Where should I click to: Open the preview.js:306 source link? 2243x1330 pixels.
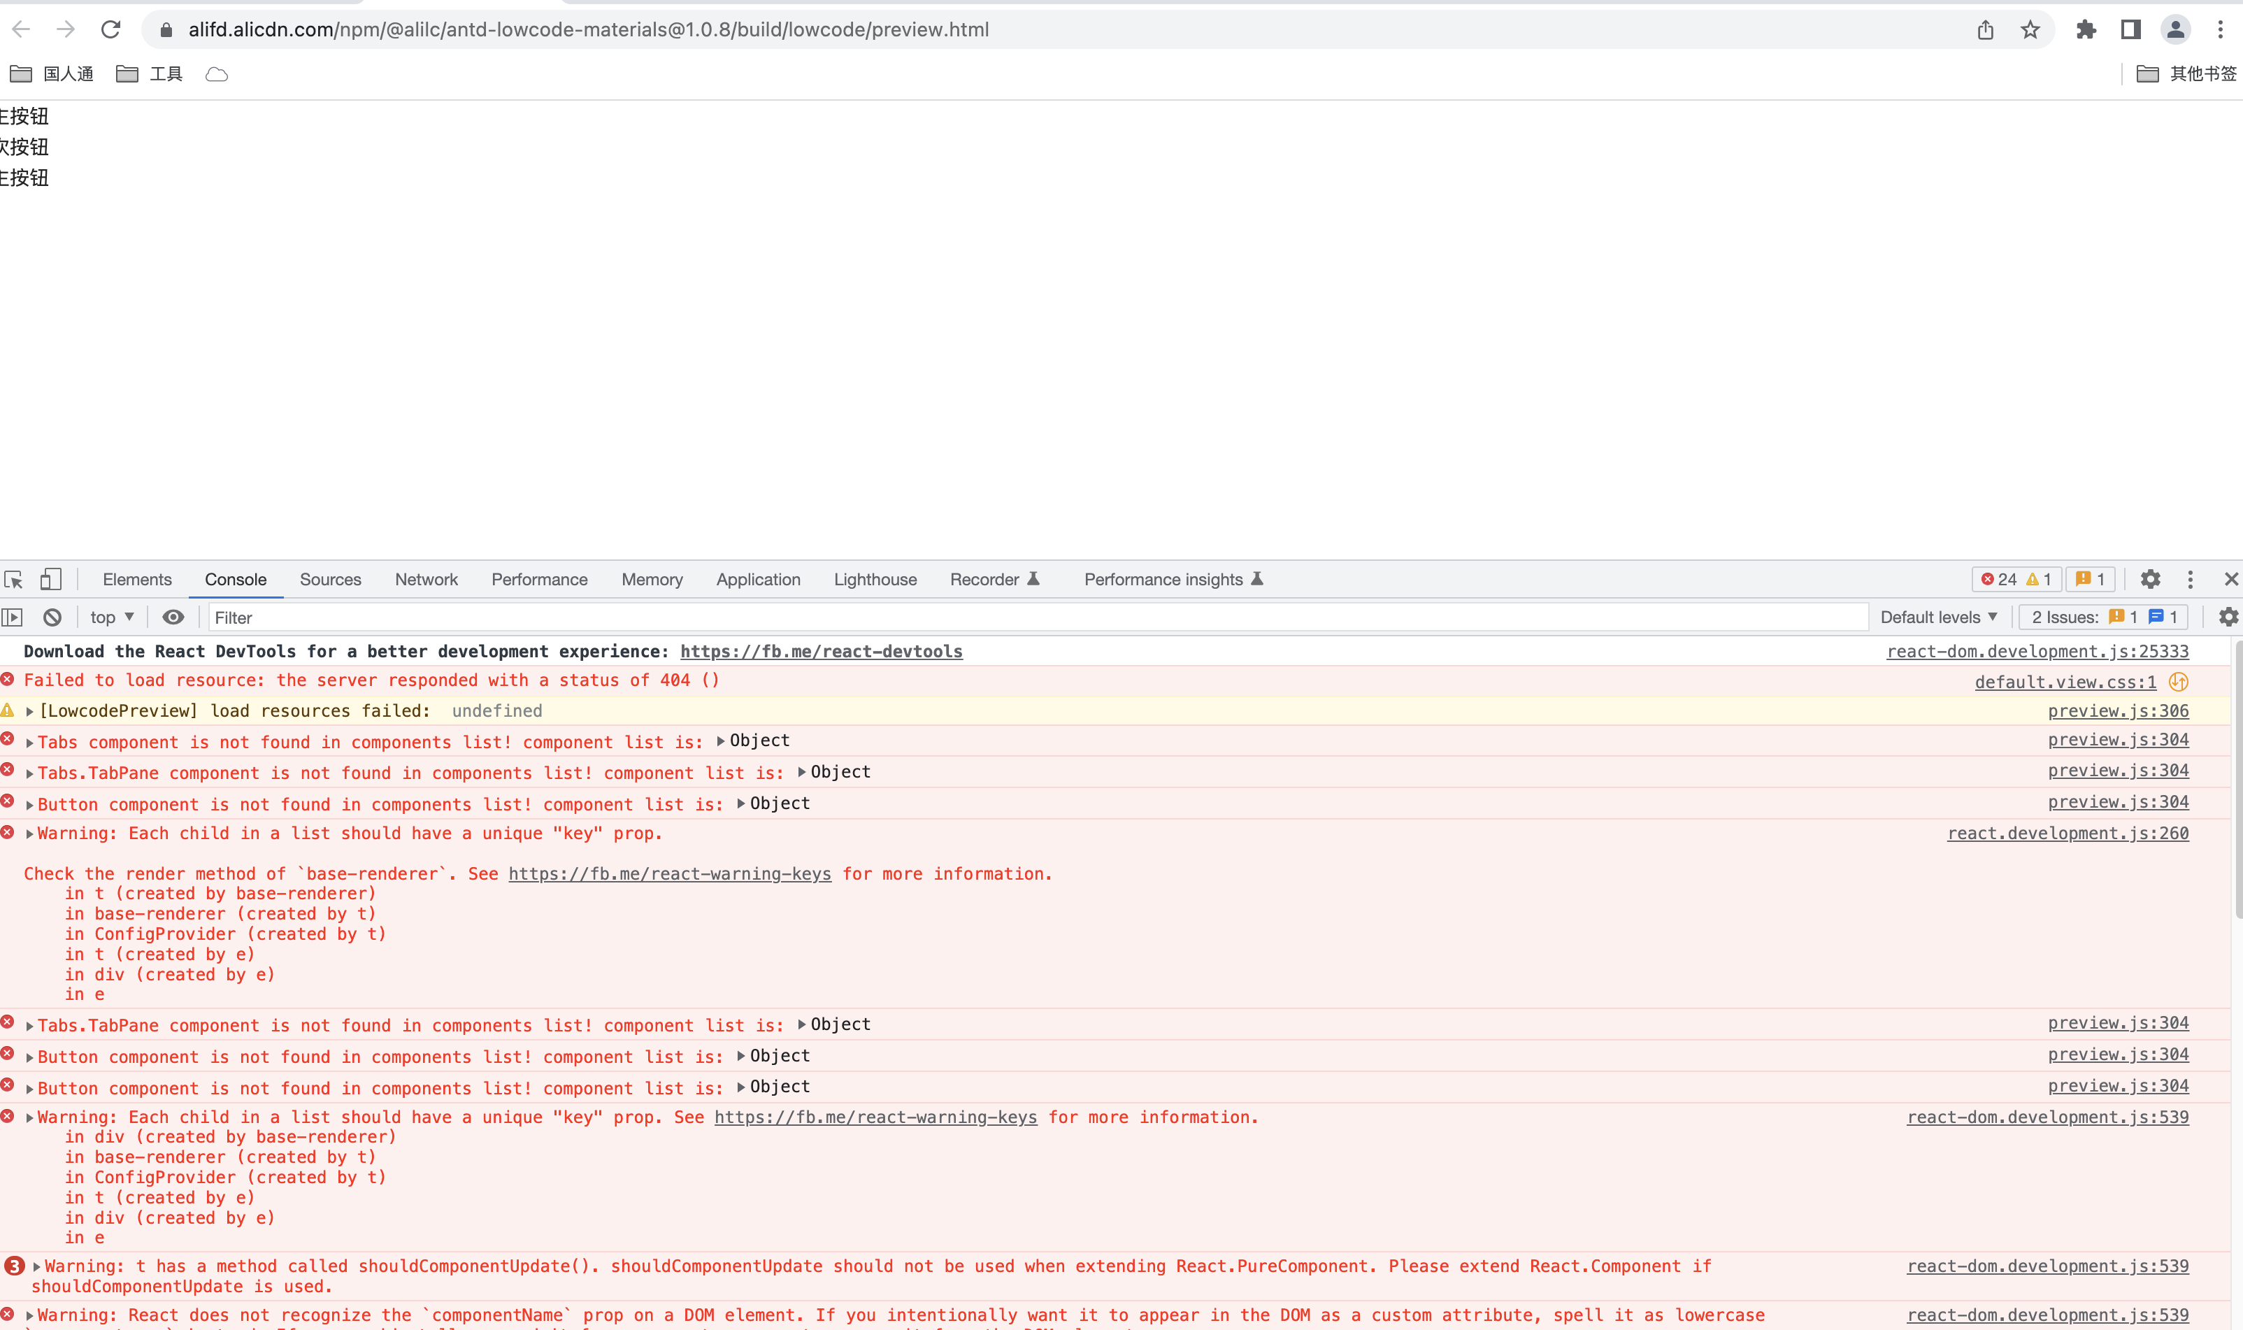[x=2118, y=710]
